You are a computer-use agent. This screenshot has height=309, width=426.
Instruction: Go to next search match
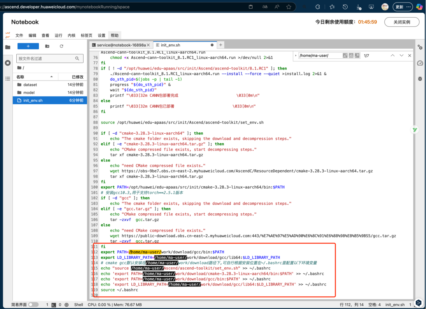(401, 55)
